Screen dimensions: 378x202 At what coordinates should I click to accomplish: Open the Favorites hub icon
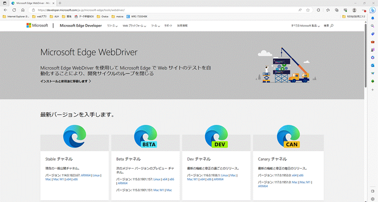click(x=328, y=10)
